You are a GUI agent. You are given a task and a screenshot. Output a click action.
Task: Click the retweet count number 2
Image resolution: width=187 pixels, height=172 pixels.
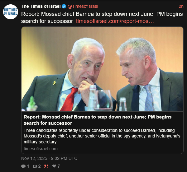click(x=39, y=166)
